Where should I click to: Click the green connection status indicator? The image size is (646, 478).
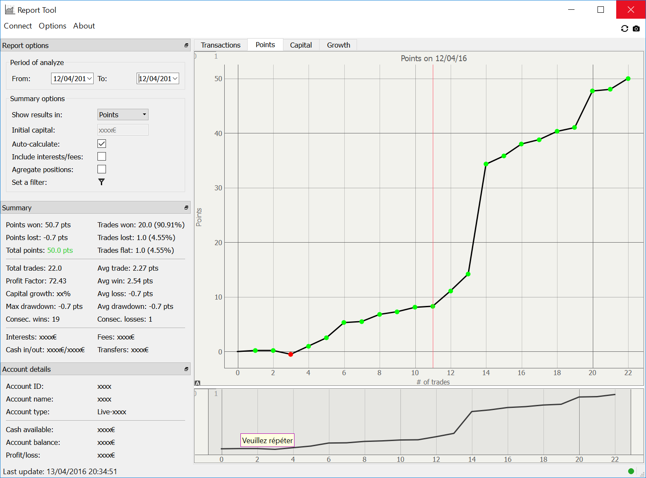631,471
